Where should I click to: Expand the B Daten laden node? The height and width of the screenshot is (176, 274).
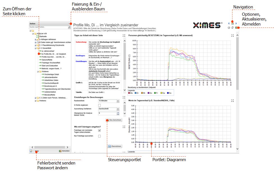[x=35, y=42]
